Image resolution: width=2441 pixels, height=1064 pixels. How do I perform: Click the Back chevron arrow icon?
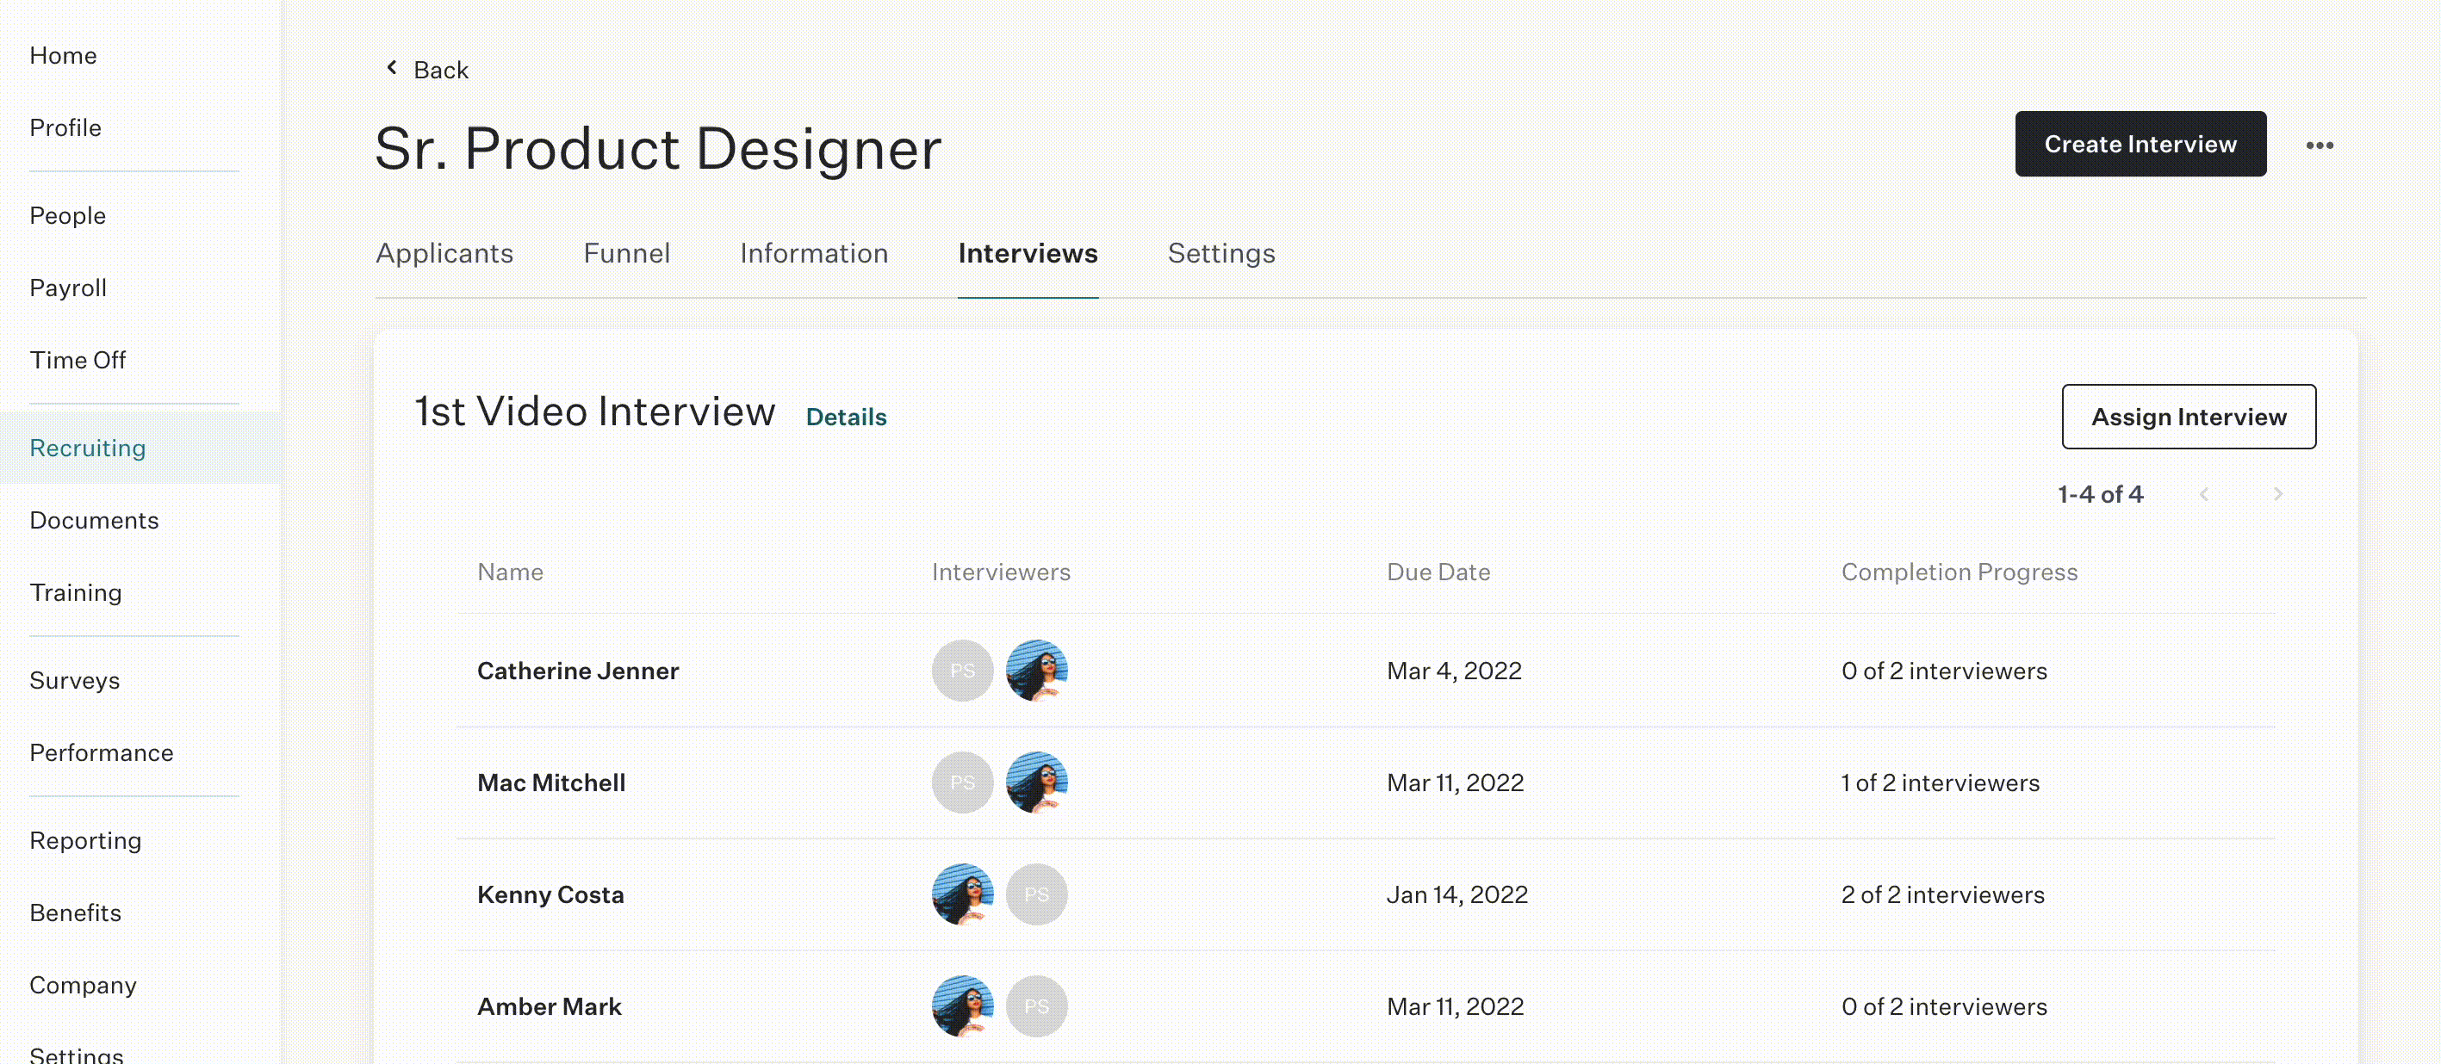[391, 68]
